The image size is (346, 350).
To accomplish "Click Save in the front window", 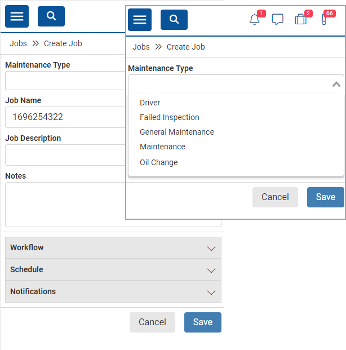I will point(326,197).
